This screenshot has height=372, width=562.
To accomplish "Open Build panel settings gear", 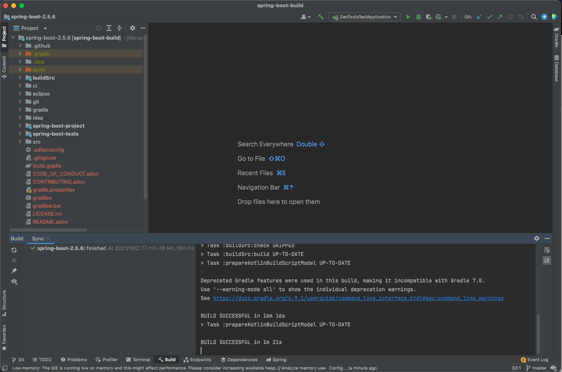I will [537, 238].
